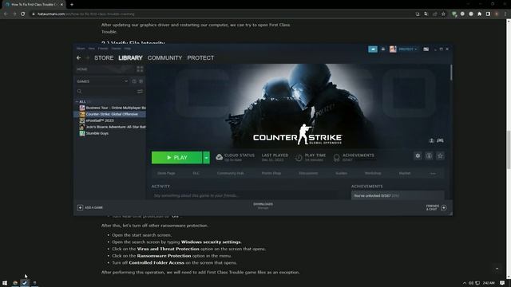
Task: Go back with Steam back arrow
Action: click(x=78, y=57)
